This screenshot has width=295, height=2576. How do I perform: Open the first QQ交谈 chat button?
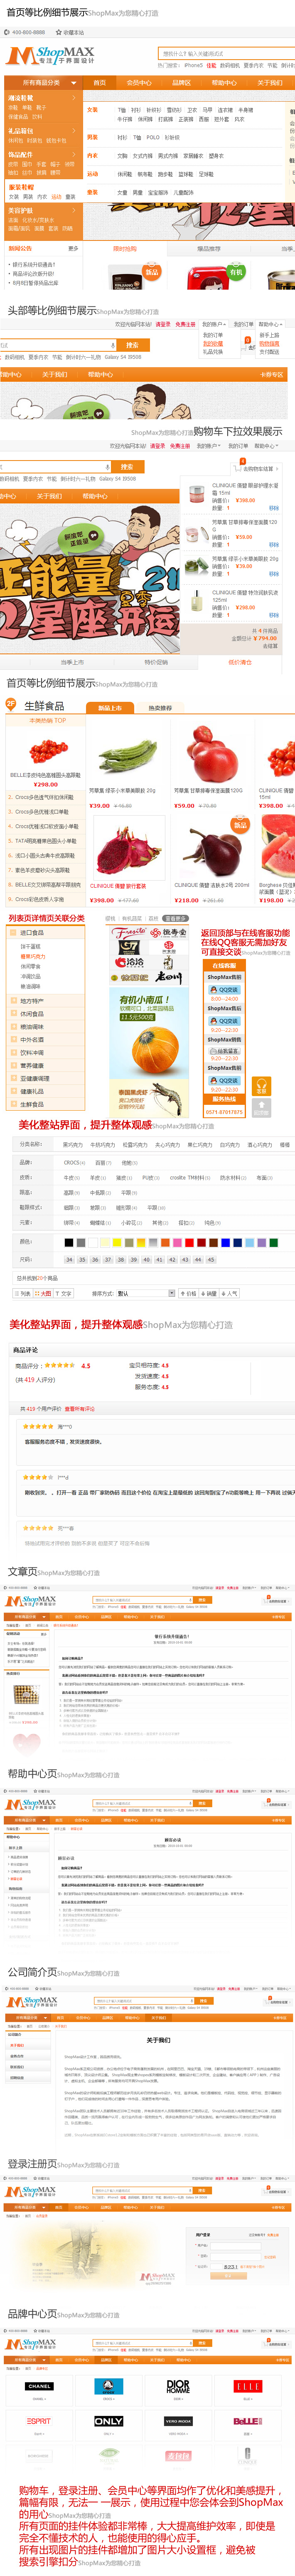pyautogui.click(x=224, y=989)
